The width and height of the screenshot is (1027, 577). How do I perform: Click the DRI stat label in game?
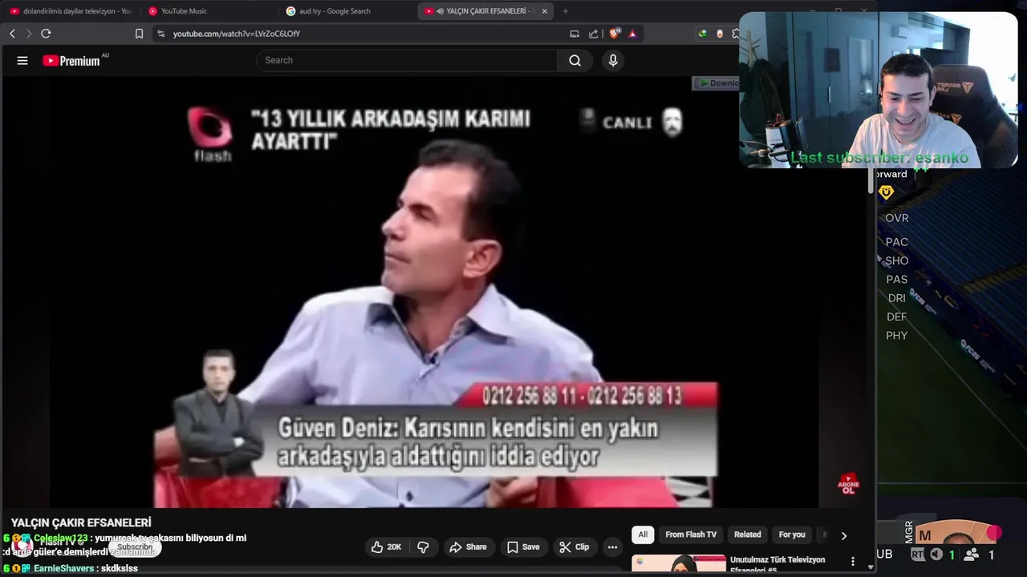(x=897, y=298)
